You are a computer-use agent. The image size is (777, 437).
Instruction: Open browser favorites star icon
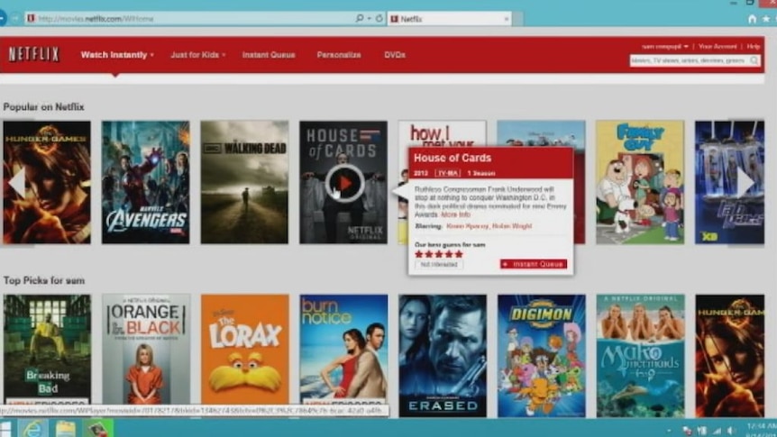pyautogui.click(x=765, y=19)
